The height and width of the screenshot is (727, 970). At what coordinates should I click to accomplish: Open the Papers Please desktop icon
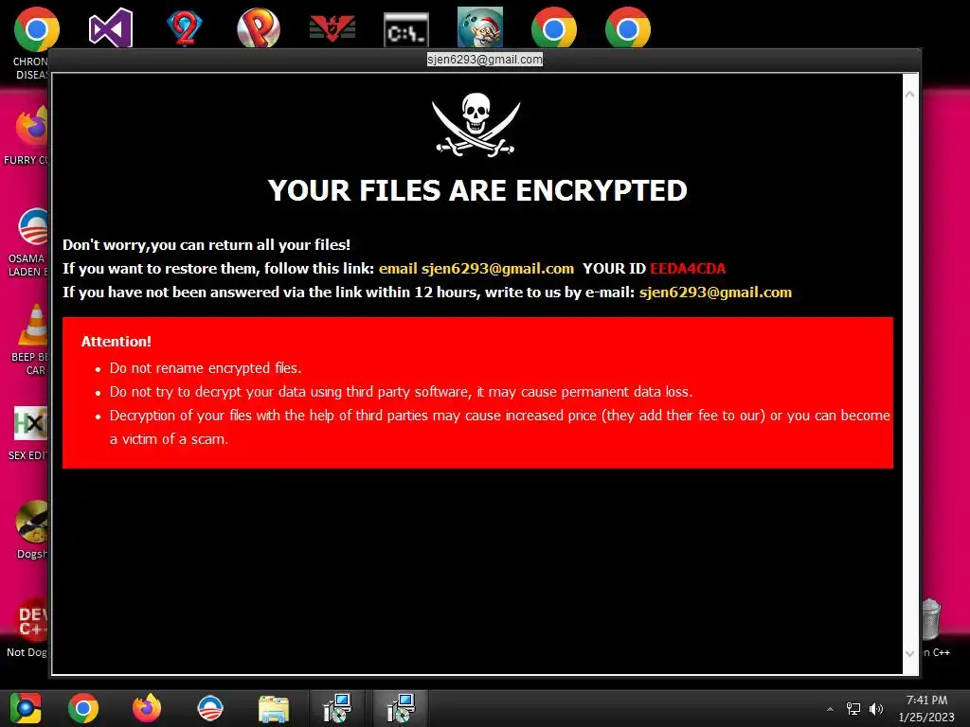tap(332, 28)
